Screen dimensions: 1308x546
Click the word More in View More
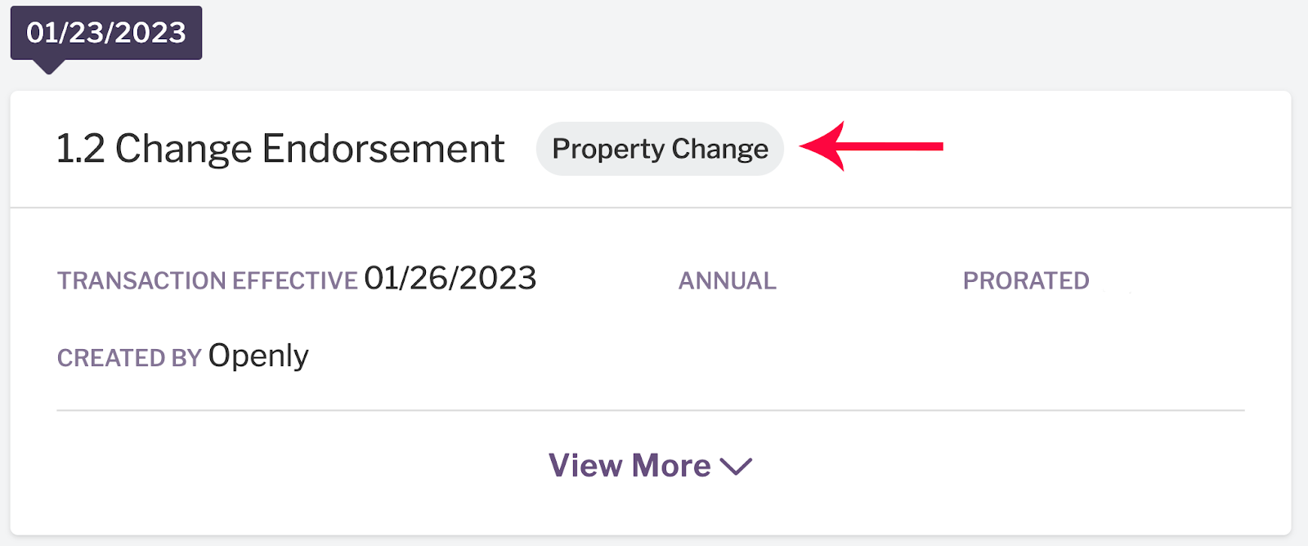coord(671,466)
